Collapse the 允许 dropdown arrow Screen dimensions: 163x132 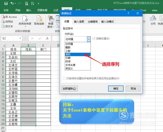coord(89,39)
